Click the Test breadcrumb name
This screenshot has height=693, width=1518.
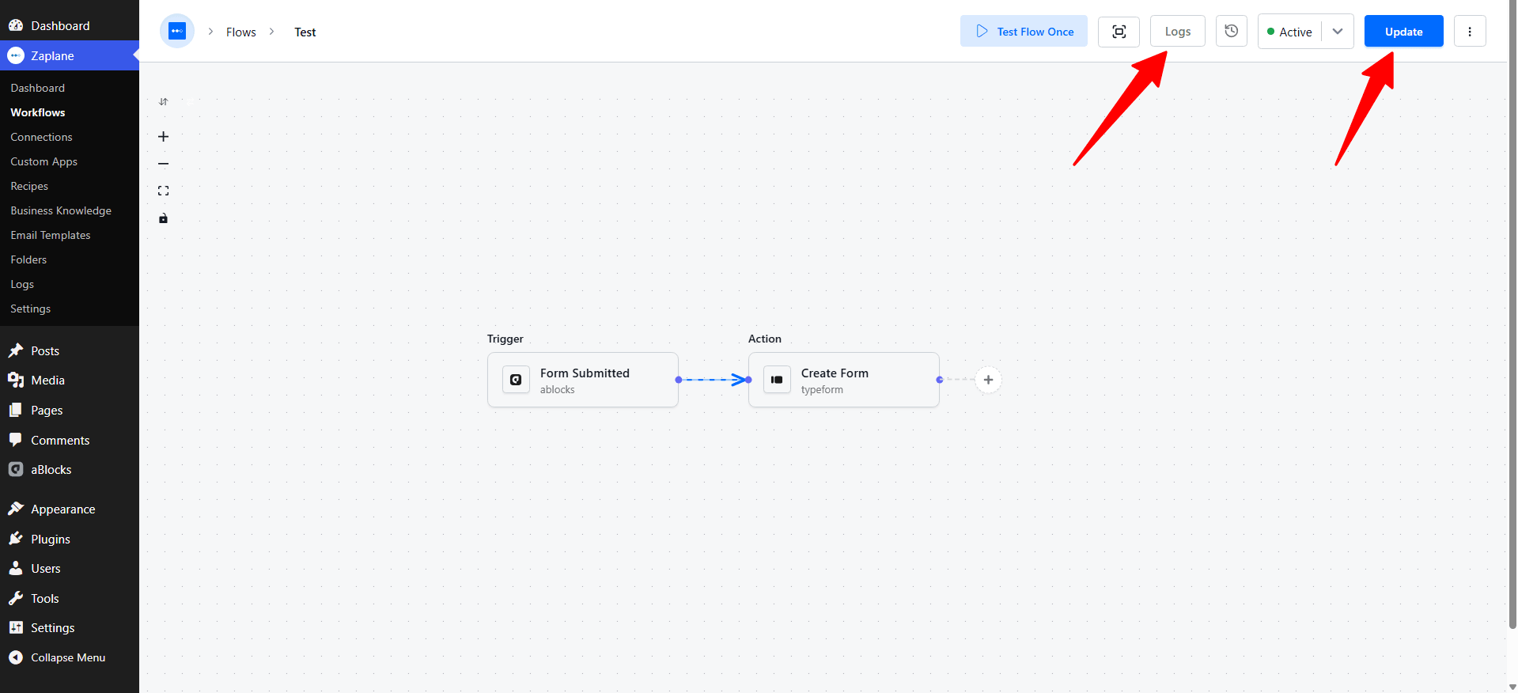305,32
